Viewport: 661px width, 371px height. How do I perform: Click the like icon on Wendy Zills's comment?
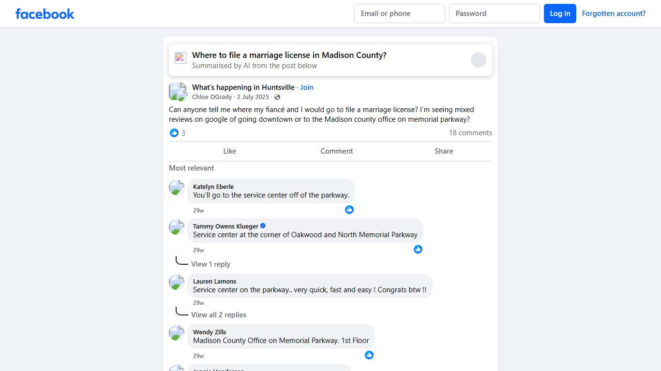point(369,355)
